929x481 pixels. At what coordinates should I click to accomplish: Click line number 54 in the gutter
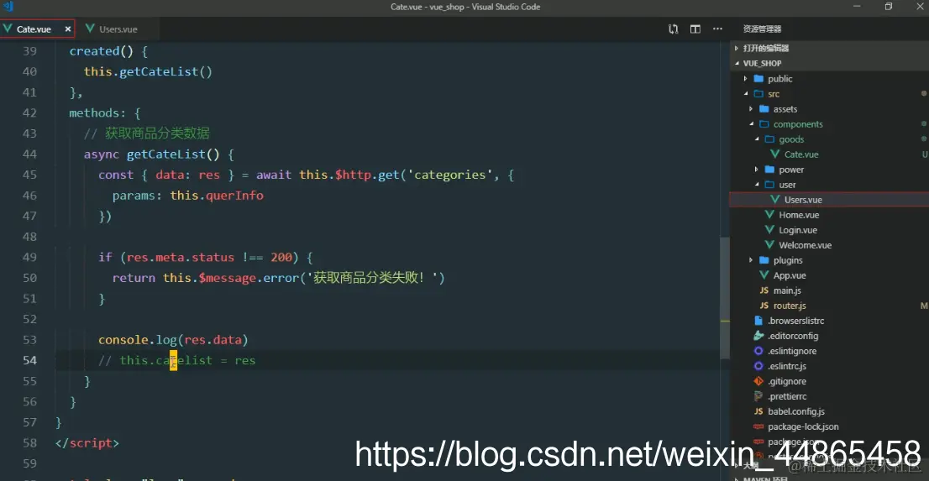coord(29,360)
